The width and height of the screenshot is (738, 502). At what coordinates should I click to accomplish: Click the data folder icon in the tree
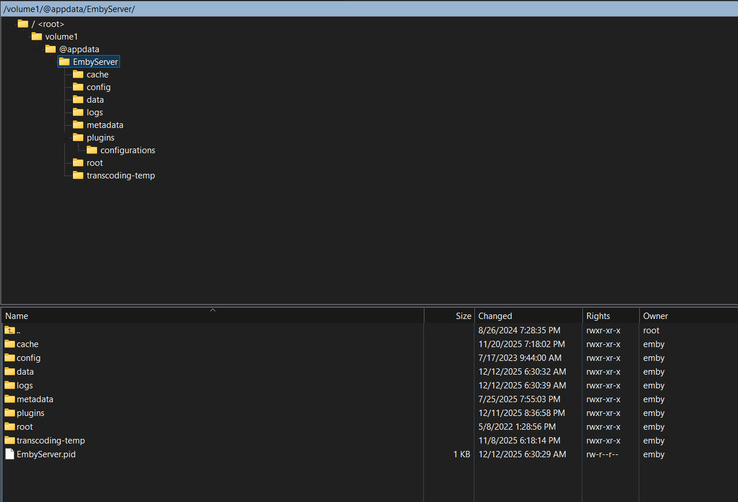coord(78,99)
